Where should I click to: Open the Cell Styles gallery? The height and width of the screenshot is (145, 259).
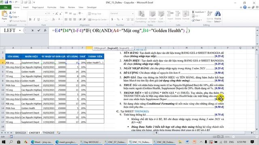[x=161, y=17]
